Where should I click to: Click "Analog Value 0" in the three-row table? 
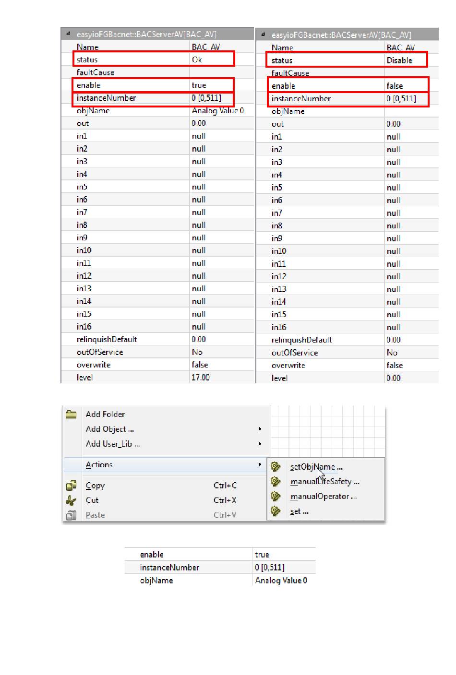281,580
